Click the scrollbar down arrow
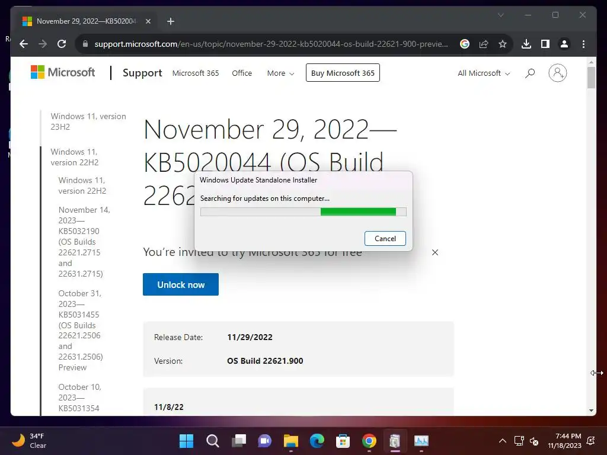Viewport: 607px width, 455px height. click(591, 411)
